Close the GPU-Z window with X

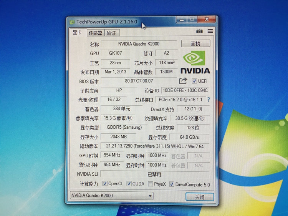[207, 19]
